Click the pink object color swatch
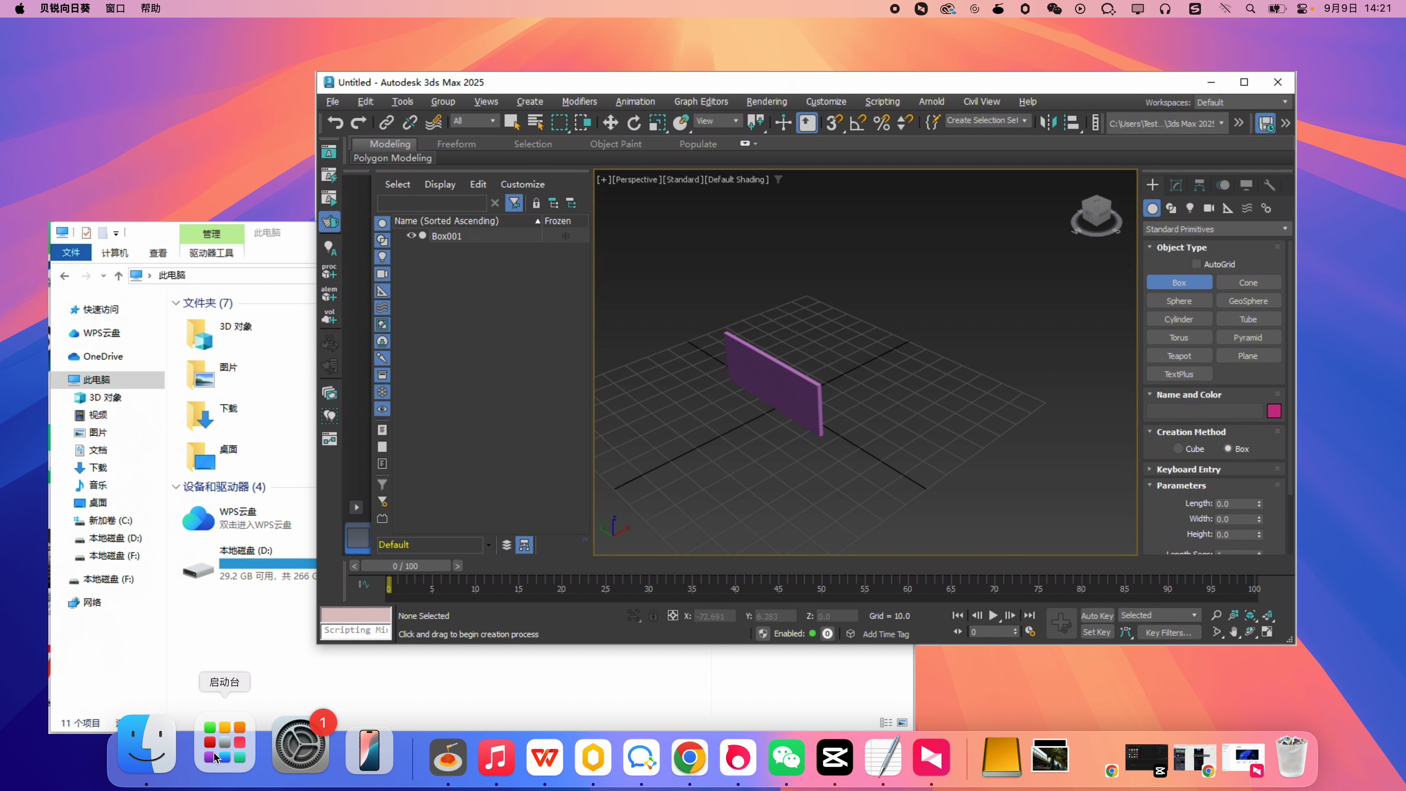Image resolution: width=1406 pixels, height=791 pixels. click(x=1274, y=411)
